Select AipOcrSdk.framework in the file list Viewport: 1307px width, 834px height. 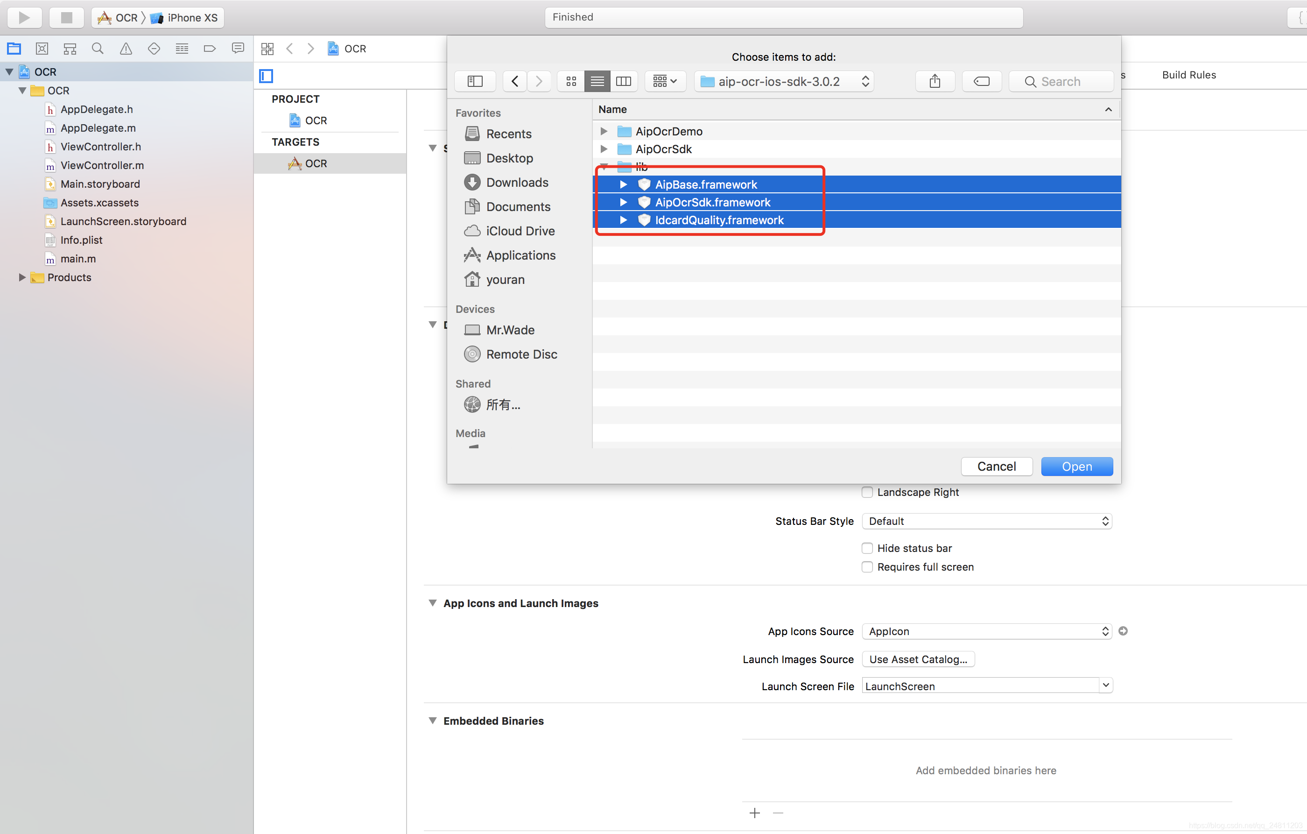857,203
